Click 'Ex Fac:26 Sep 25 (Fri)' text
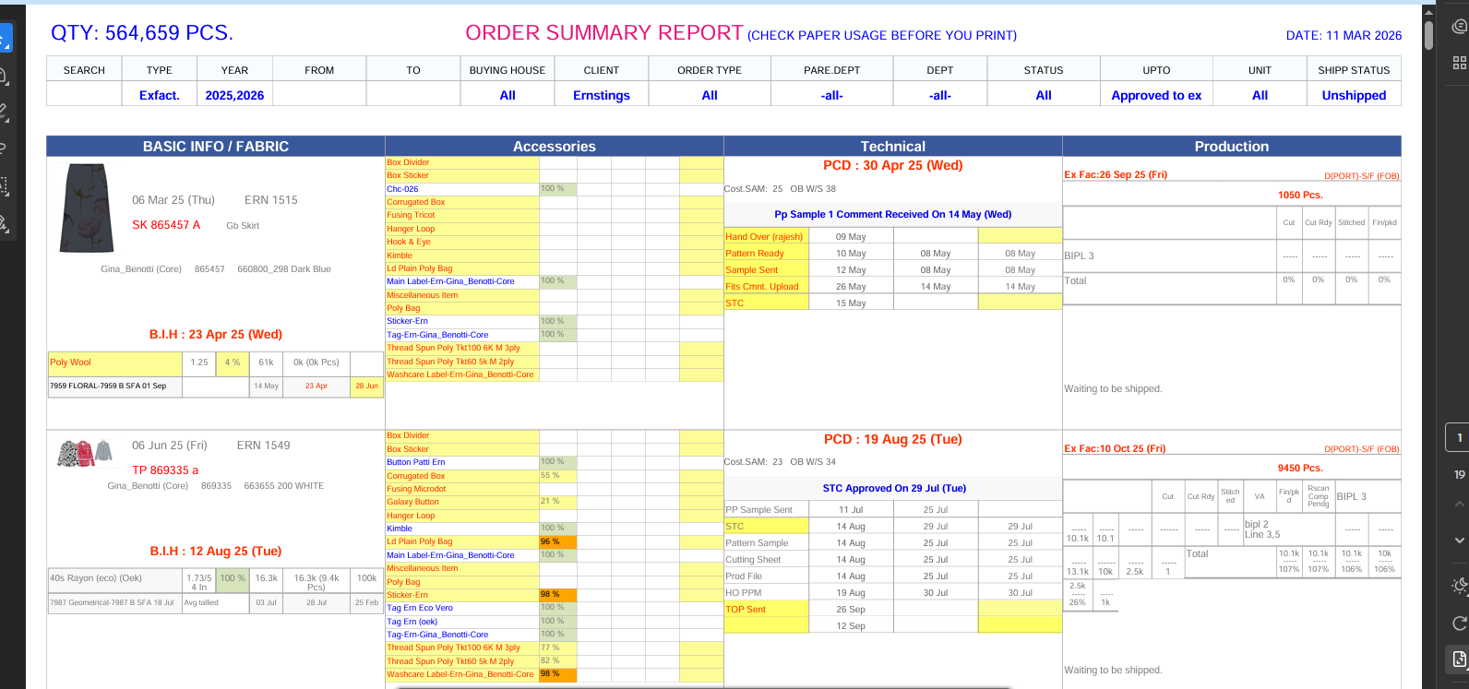The image size is (1469, 689). click(1116, 174)
